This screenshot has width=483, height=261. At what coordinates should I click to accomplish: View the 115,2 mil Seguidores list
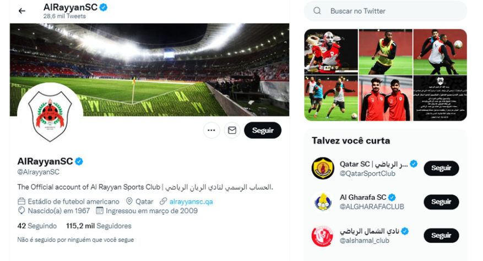coord(99,226)
